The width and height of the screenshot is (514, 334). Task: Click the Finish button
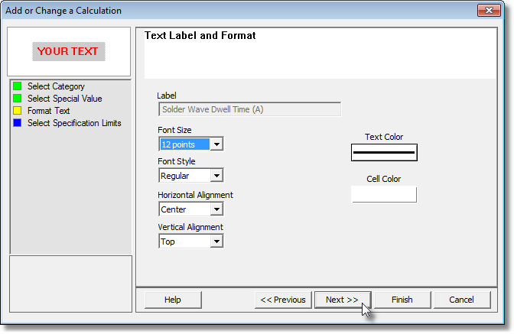coord(402,300)
